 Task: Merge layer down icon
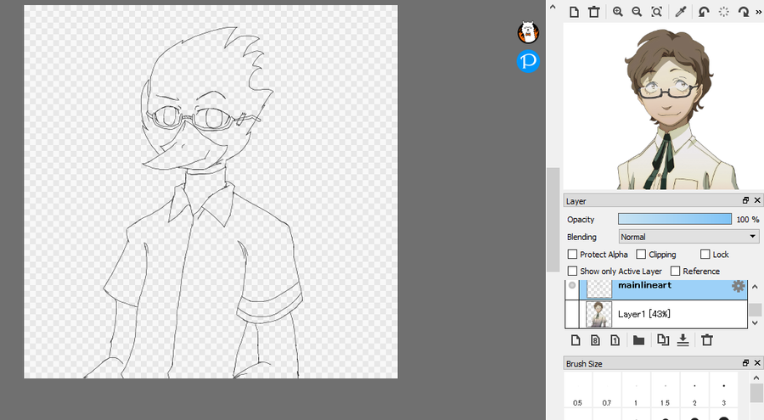click(683, 340)
